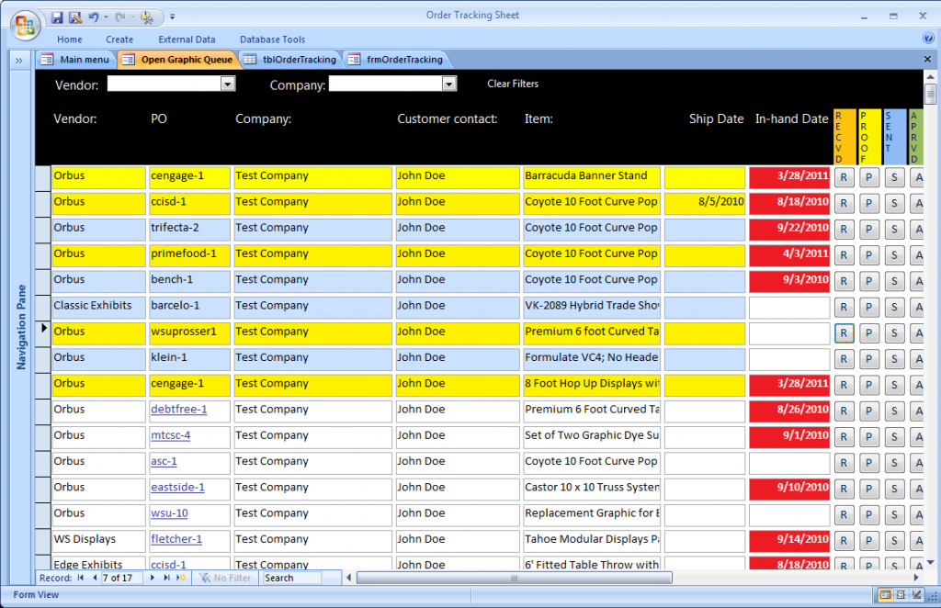The image size is (941, 608).
Task: Click R button on bench-1 row
Action: pyautogui.click(x=844, y=281)
